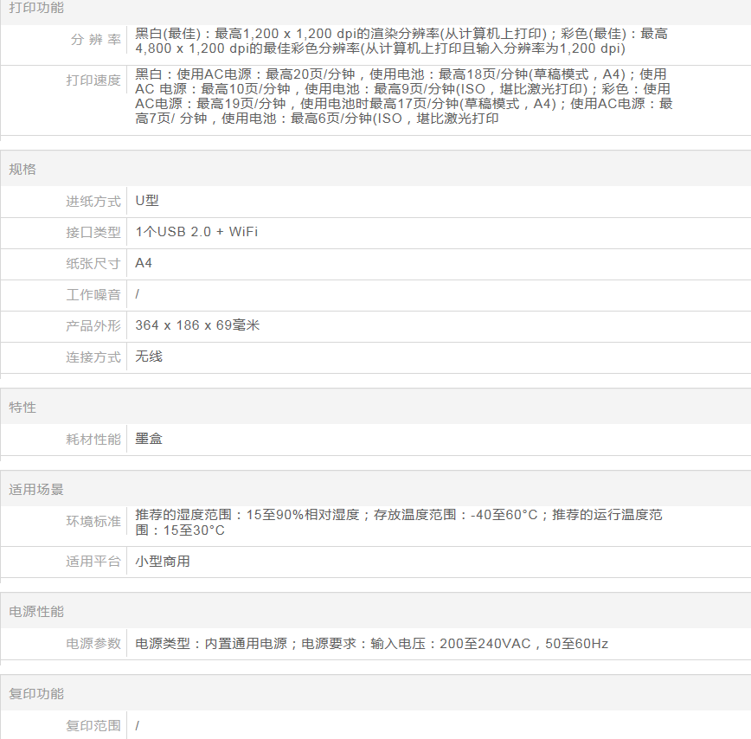Click the 适用场景 section header
Image resolution: width=751 pixels, height=739 pixels.
click(x=36, y=490)
